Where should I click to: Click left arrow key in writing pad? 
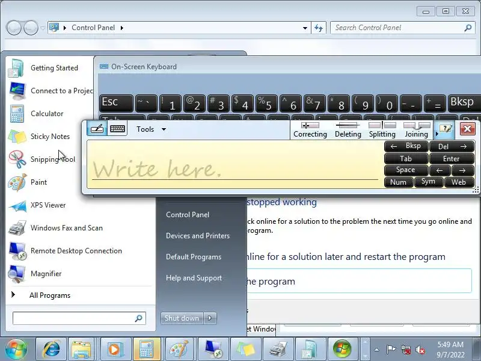[x=440, y=170]
